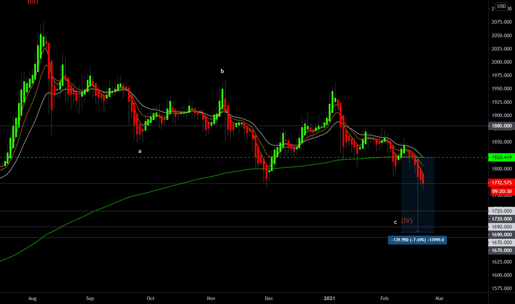515x304 pixels.
Task: Click the Oct label on time axis
Action: pos(150,298)
